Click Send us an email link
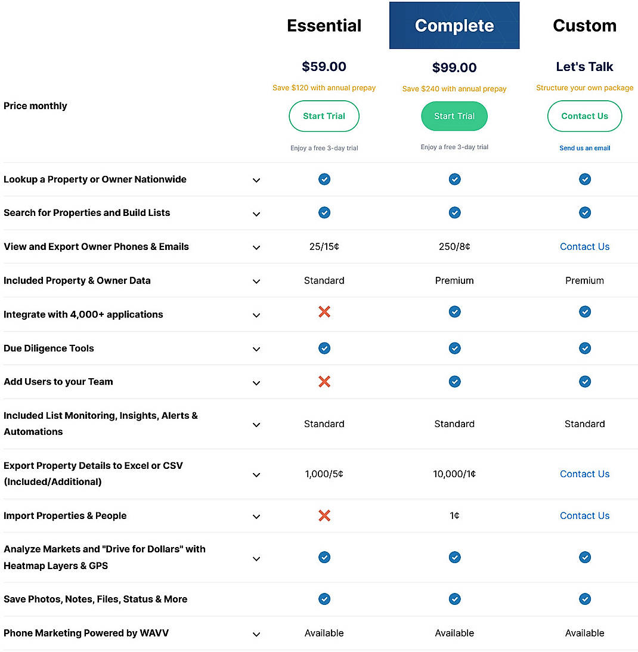This screenshot has width=638, height=652. (584, 148)
